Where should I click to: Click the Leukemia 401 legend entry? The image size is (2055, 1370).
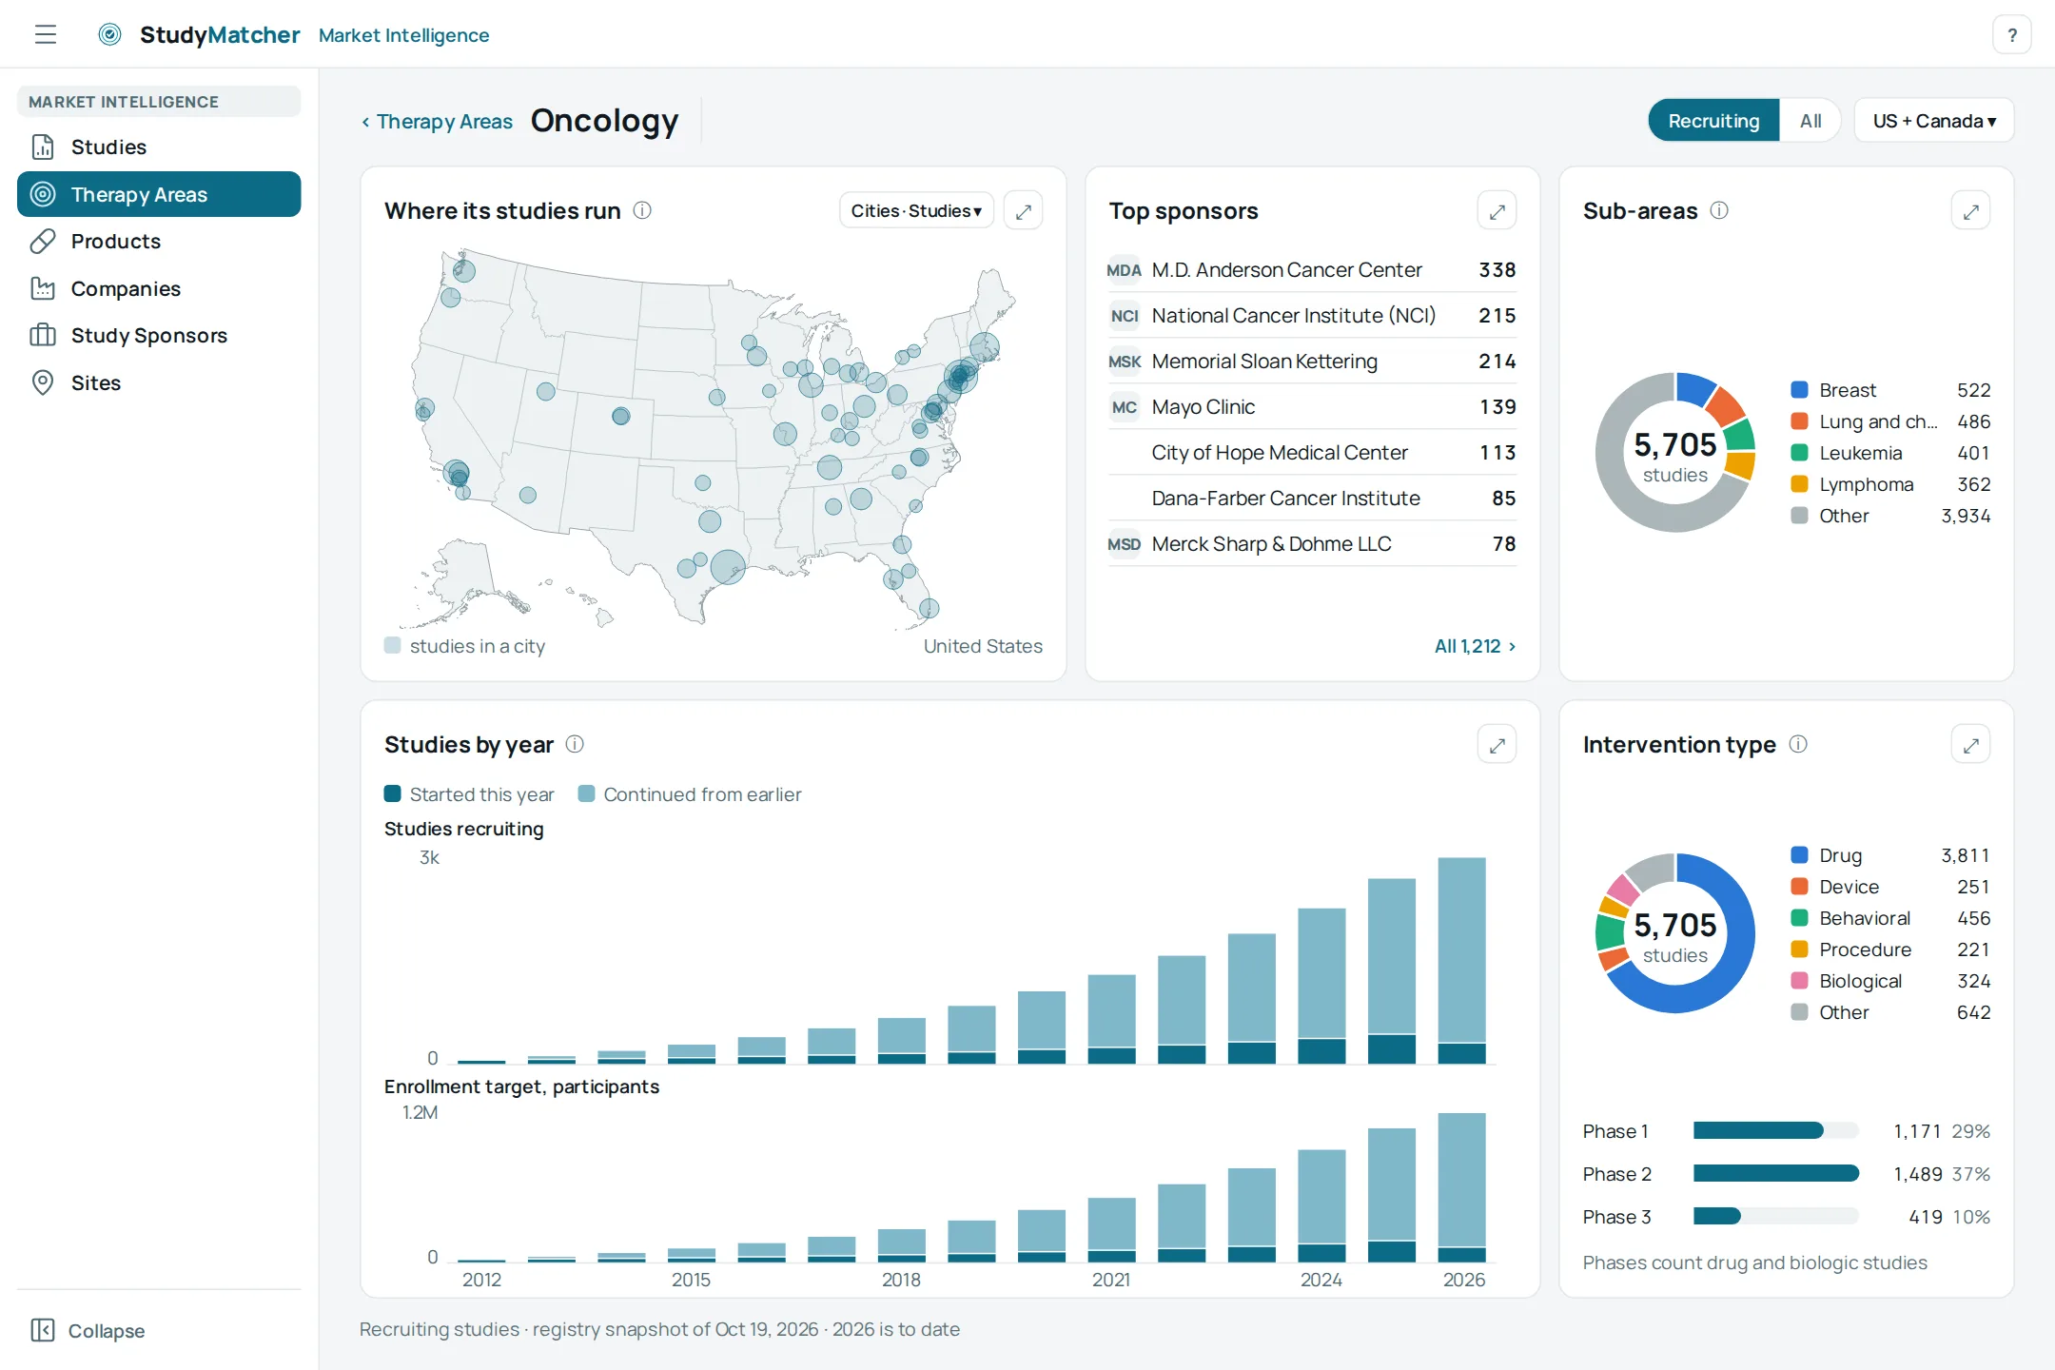coord(1889,453)
